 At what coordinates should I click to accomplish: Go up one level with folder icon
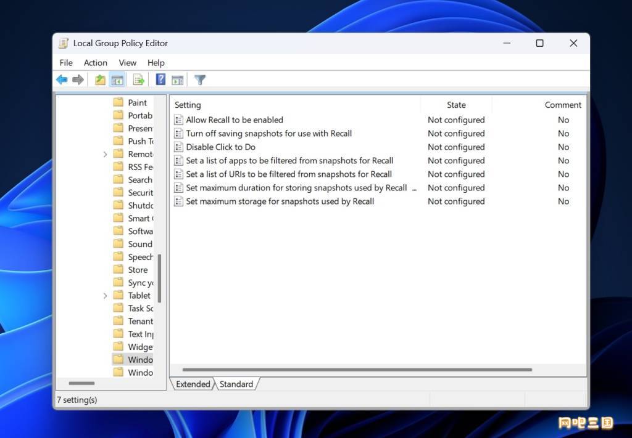pos(100,79)
